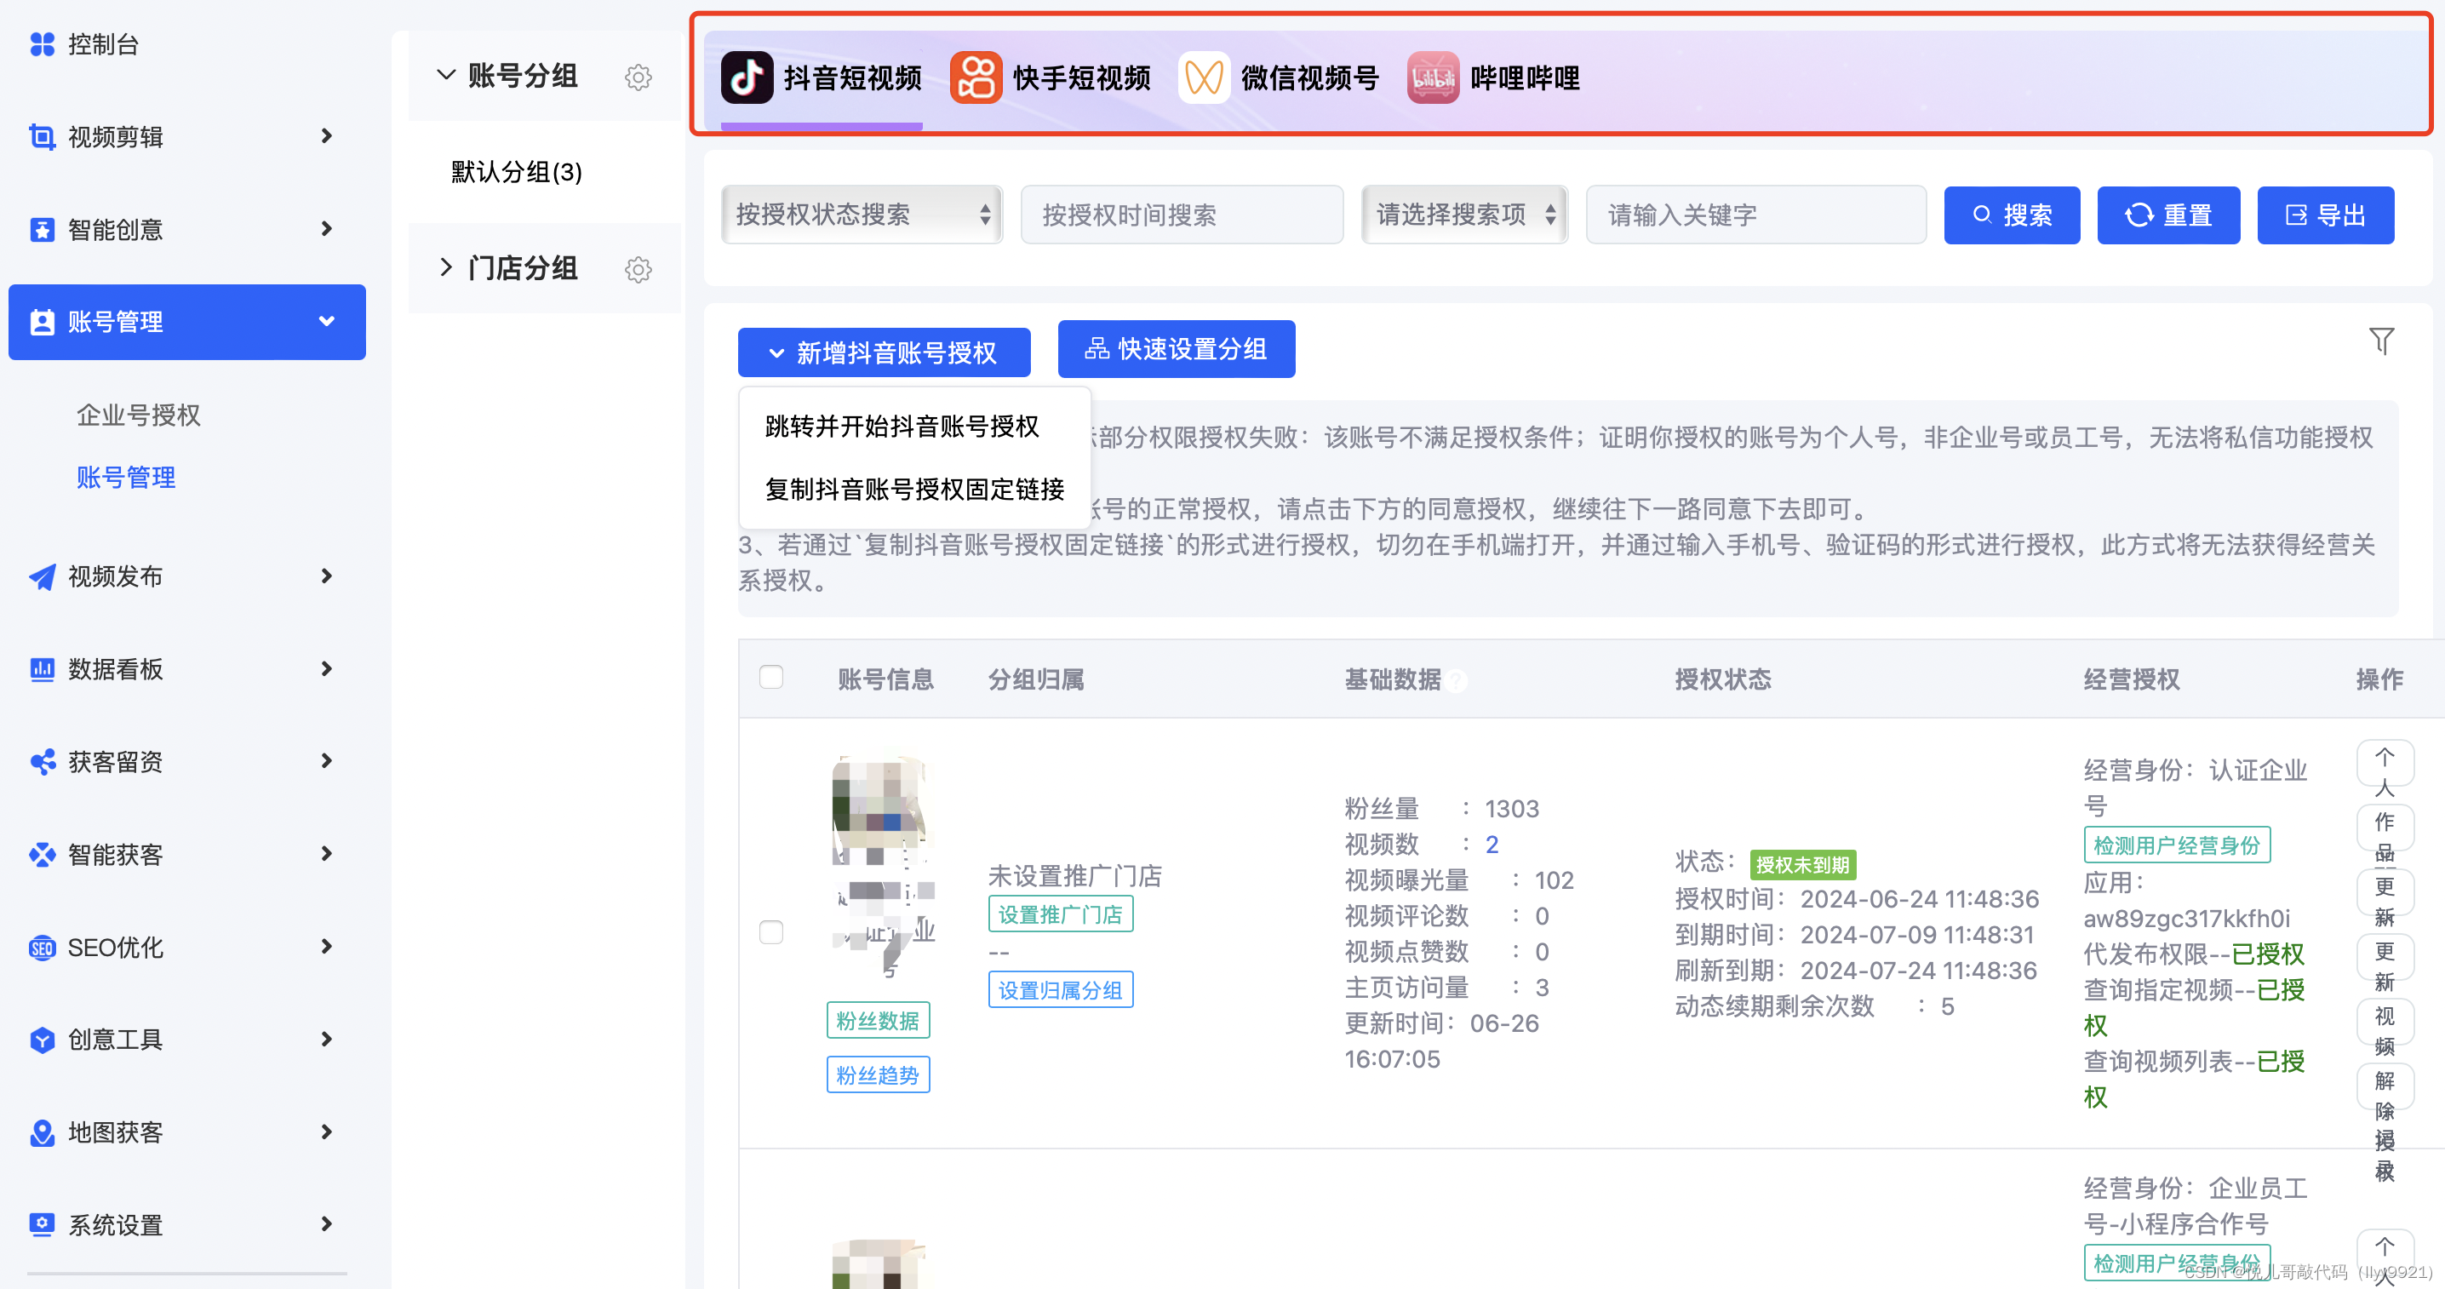The height and width of the screenshot is (1289, 2445).
Task: Expand 系统设置 submenu arrow
Action: tap(327, 1224)
